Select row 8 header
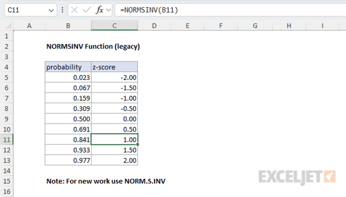The width and height of the screenshot is (346, 197). click(7, 108)
